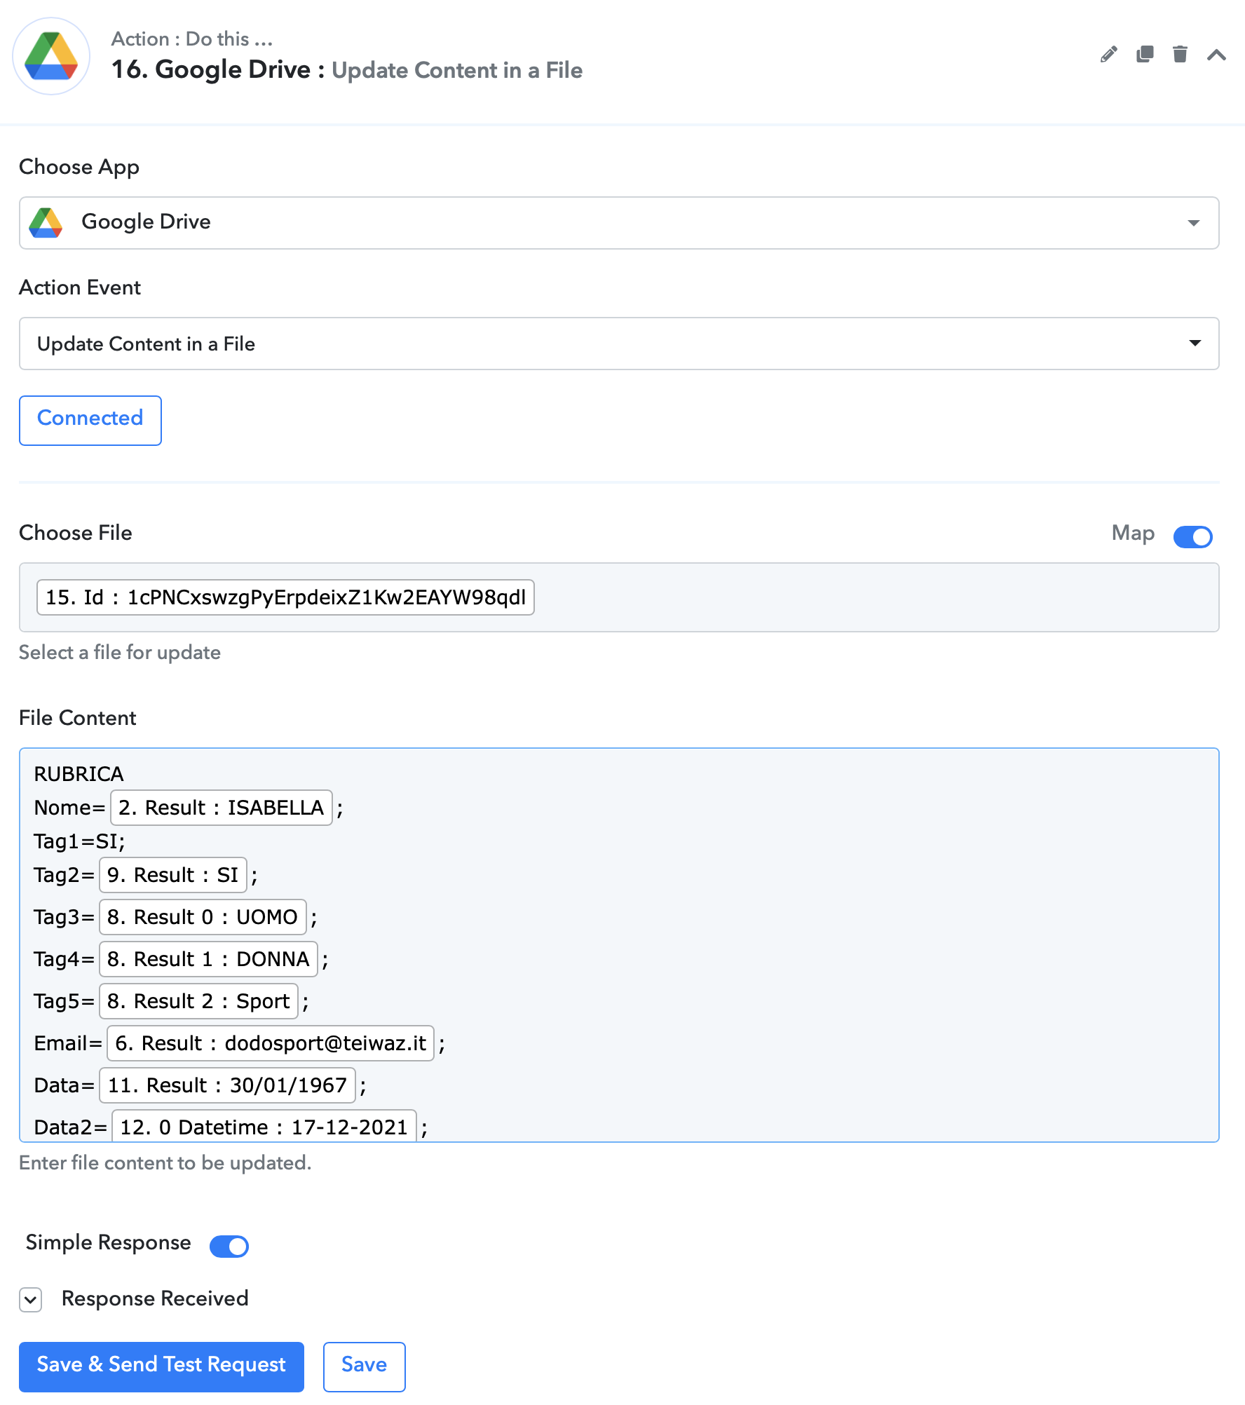Click Google Drive icon in Choose App field
This screenshot has height=1405, width=1245.
click(x=46, y=222)
